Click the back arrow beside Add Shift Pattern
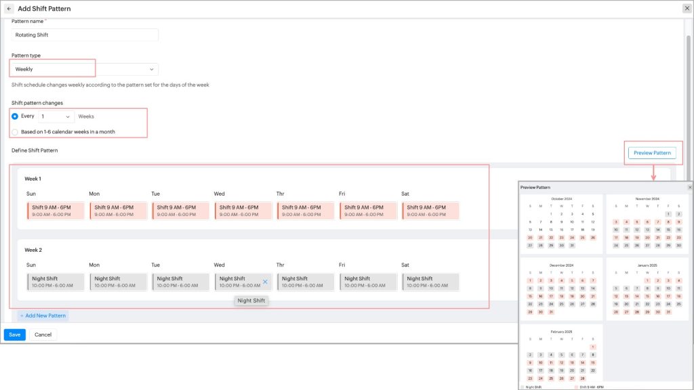 [x=9, y=9]
